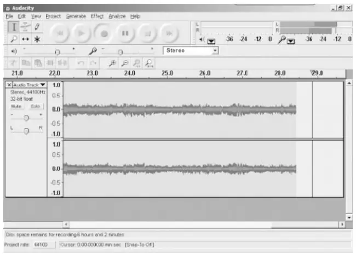The width and height of the screenshot is (356, 255).
Task: Click the Silence selection icon
Action: pyautogui.click(x=62, y=63)
